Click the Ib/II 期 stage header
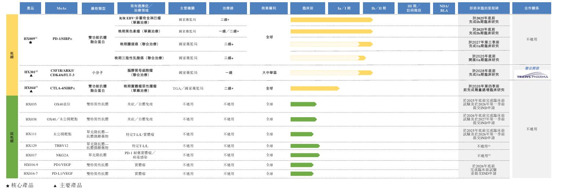The width and height of the screenshot is (567, 193). point(378,8)
